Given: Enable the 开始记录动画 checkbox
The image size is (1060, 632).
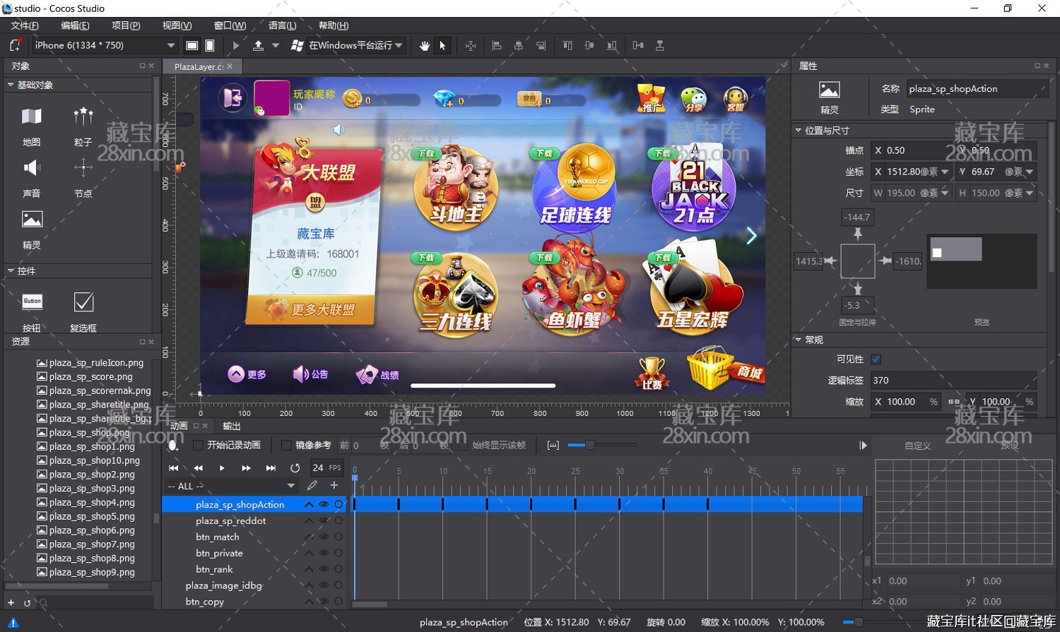Looking at the screenshot, I should 198,445.
